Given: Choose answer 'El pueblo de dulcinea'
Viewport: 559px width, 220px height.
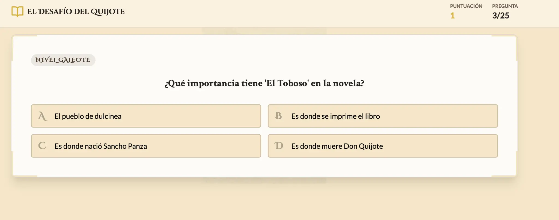Looking at the screenshot, I should tap(146, 116).
